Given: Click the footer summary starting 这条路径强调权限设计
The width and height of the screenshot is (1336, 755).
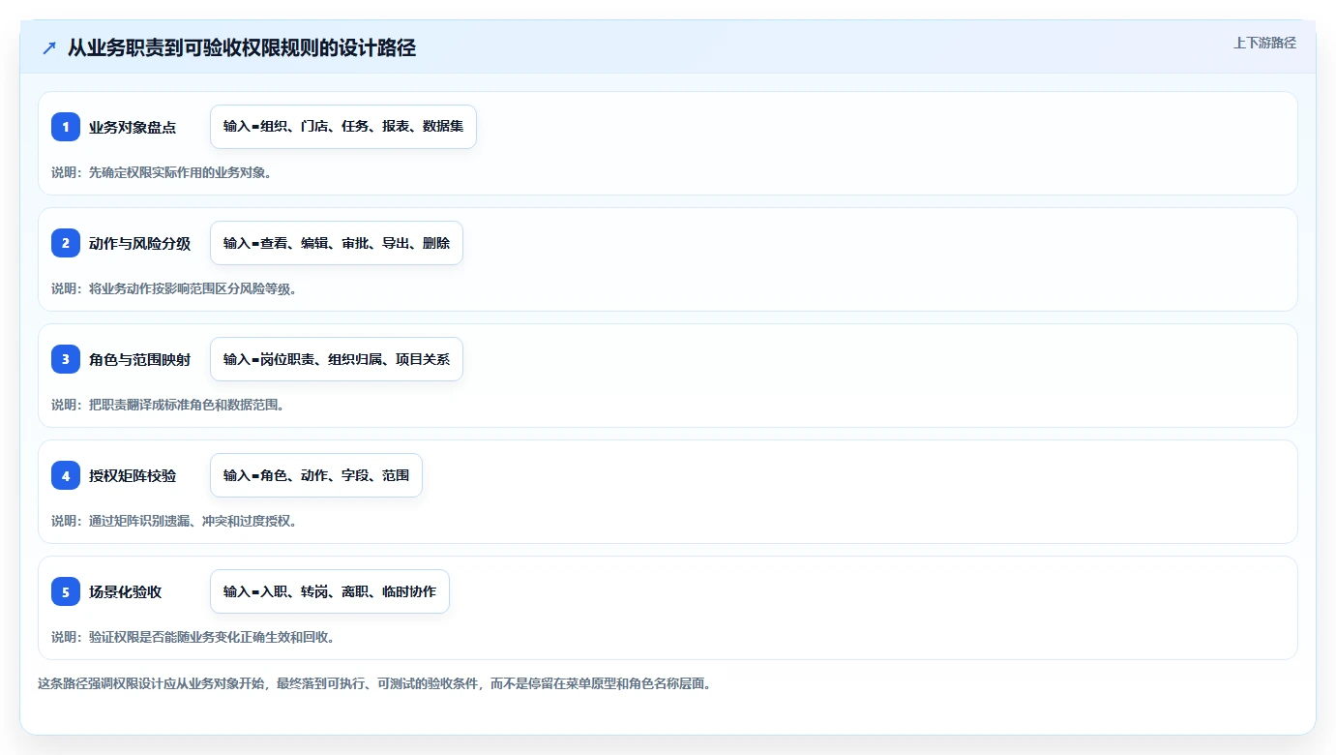Looking at the screenshot, I should pos(375,683).
